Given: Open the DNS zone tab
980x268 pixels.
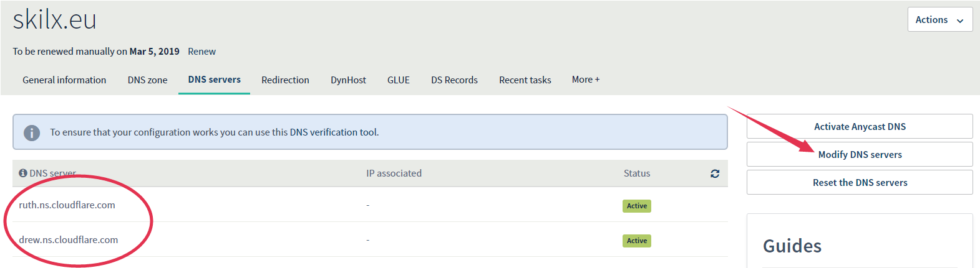Looking at the screenshot, I should pyautogui.click(x=147, y=80).
